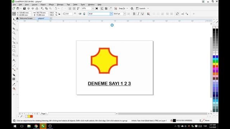The image size is (230, 129).
Task: Expand the Undo history arrow
Action: click(59, 9)
